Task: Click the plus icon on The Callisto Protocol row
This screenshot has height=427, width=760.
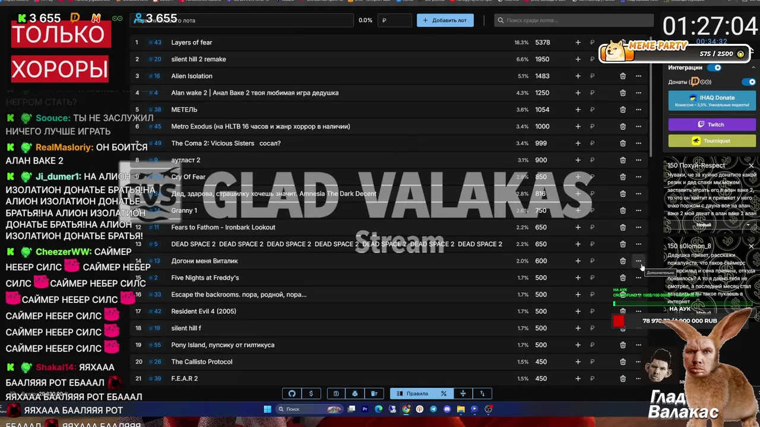Action: tap(578, 362)
